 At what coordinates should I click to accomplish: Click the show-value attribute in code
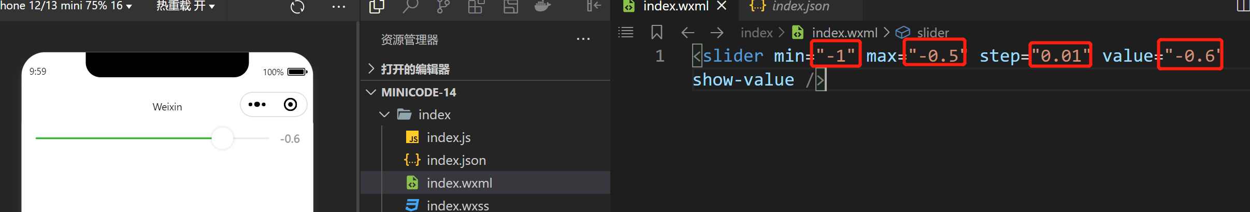click(x=743, y=80)
